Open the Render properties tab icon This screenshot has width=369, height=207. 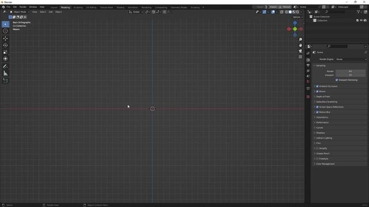tap(308, 60)
